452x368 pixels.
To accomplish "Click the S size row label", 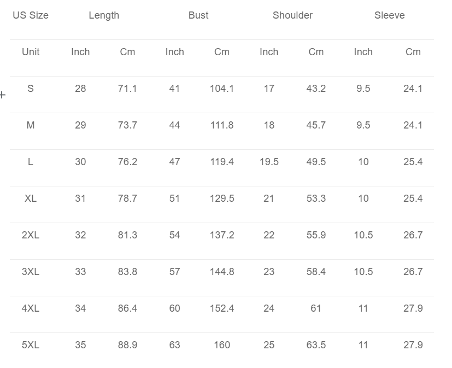I will [31, 89].
